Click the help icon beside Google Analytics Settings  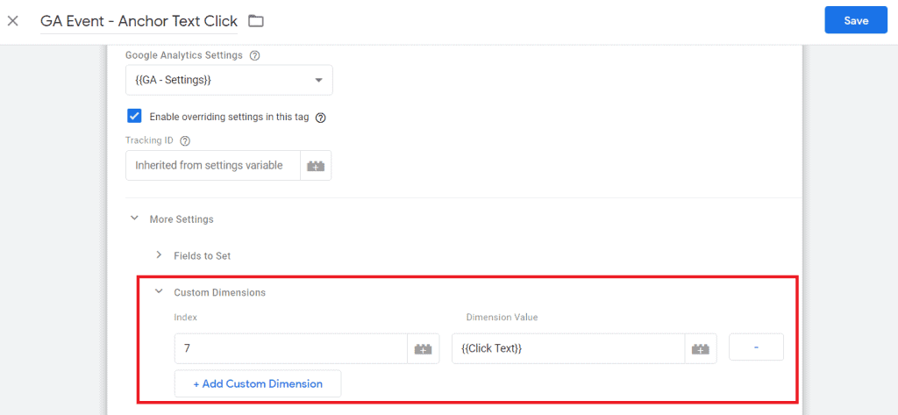[x=255, y=55]
